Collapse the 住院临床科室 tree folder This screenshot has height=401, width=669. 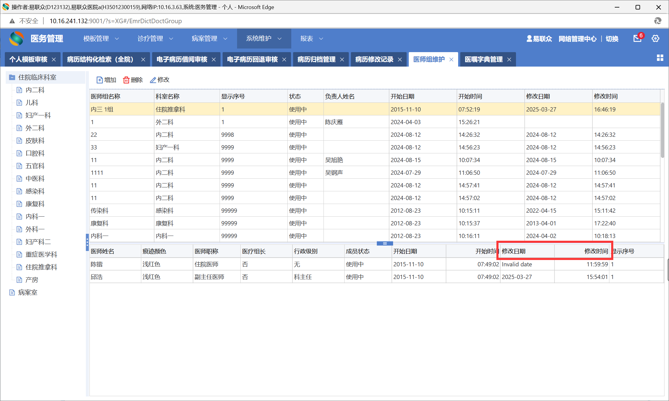tap(12, 77)
